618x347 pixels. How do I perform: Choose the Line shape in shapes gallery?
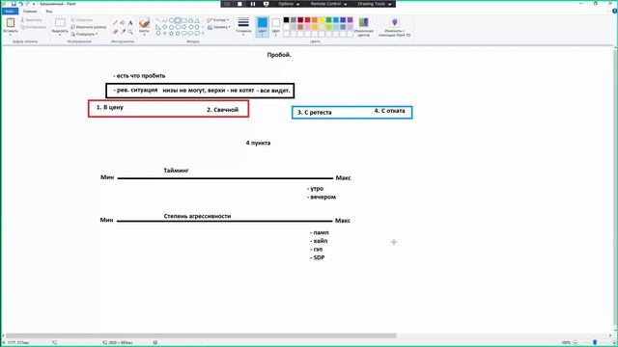tap(158, 20)
